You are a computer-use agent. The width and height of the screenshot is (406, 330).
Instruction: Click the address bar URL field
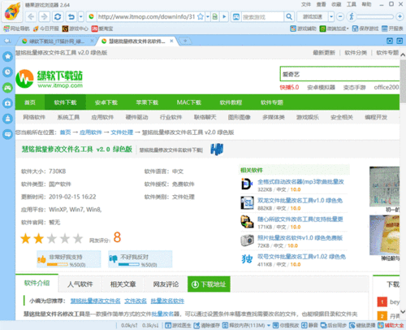coord(146,17)
